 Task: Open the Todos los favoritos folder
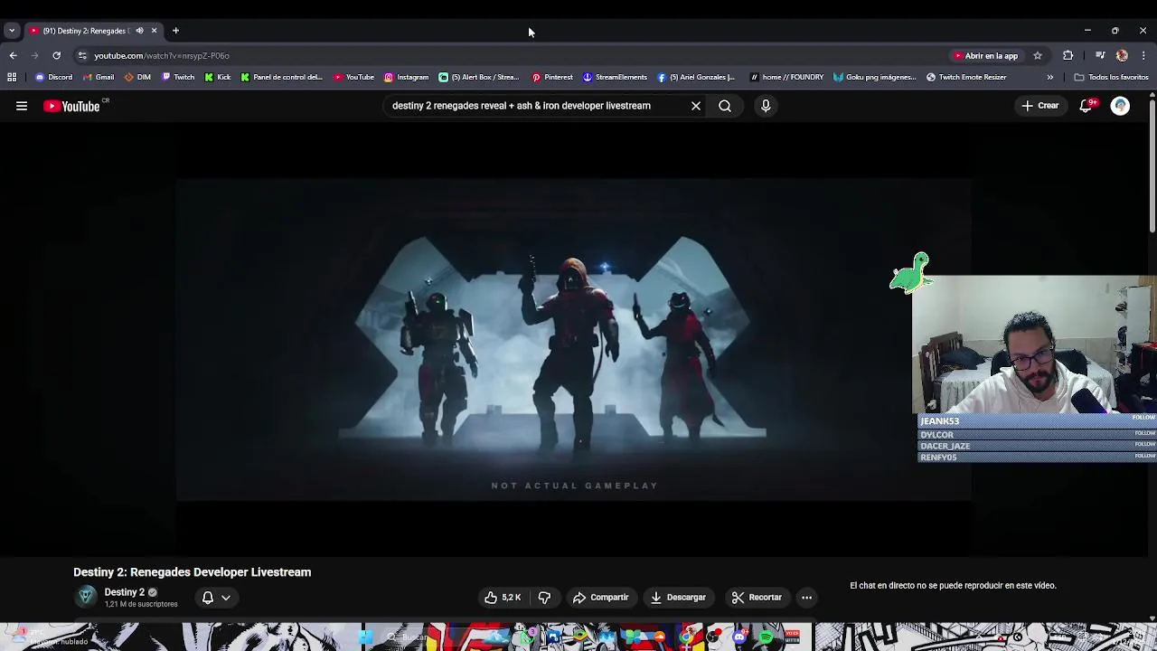pos(1111,77)
